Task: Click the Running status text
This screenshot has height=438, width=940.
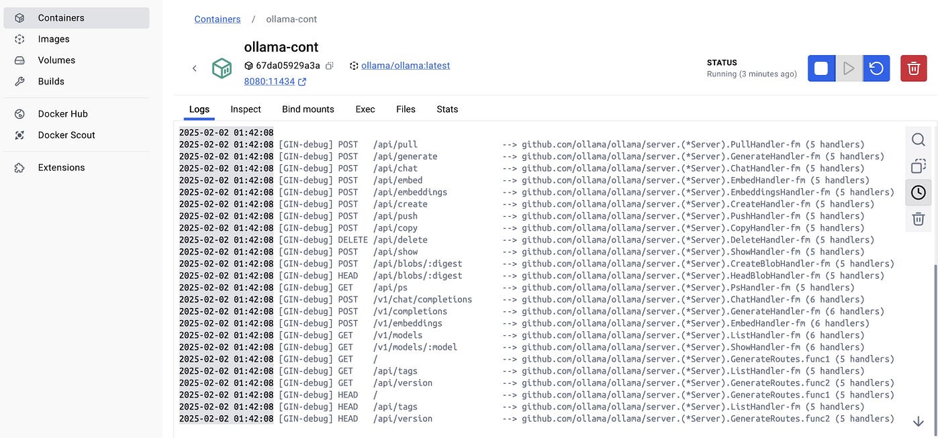Action: 752,74
